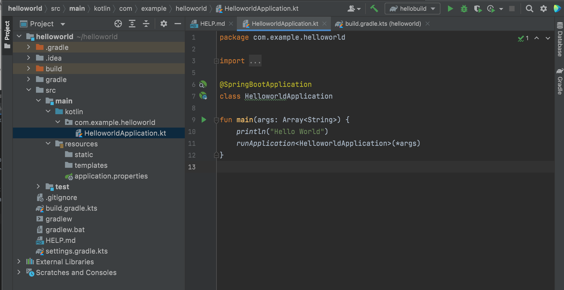Screen dimensions: 564x290
Task: Expand All in Project panel
Action: (132, 24)
